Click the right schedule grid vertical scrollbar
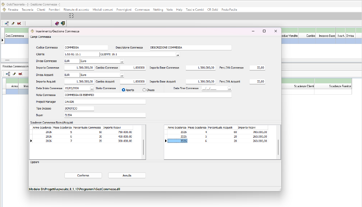 coord(278,147)
